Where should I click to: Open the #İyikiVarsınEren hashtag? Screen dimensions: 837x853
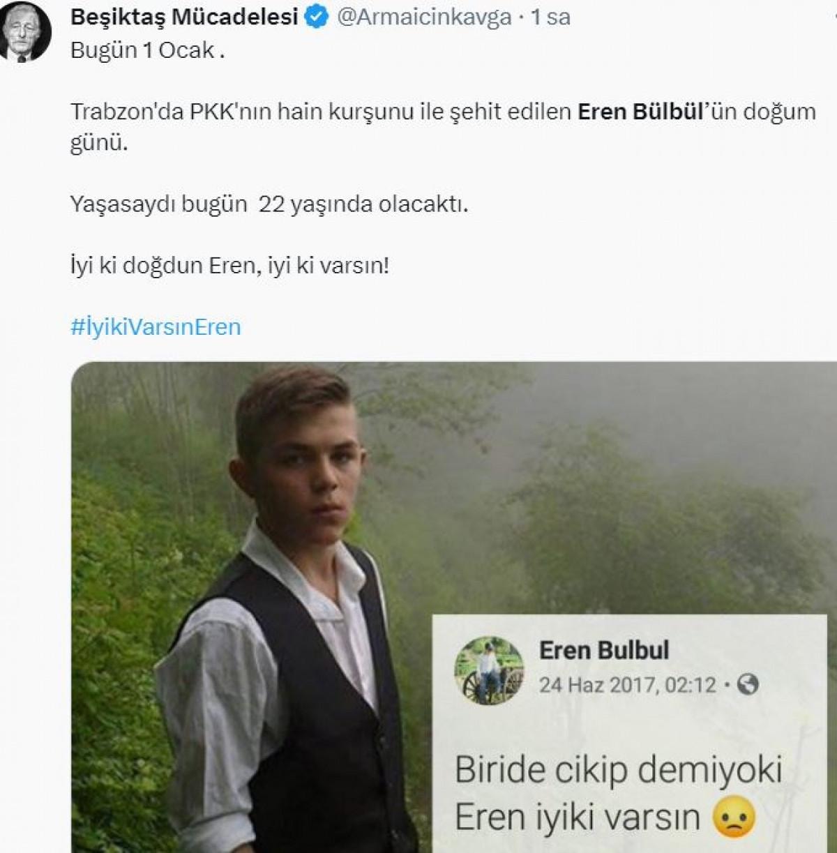(x=156, y=326)
